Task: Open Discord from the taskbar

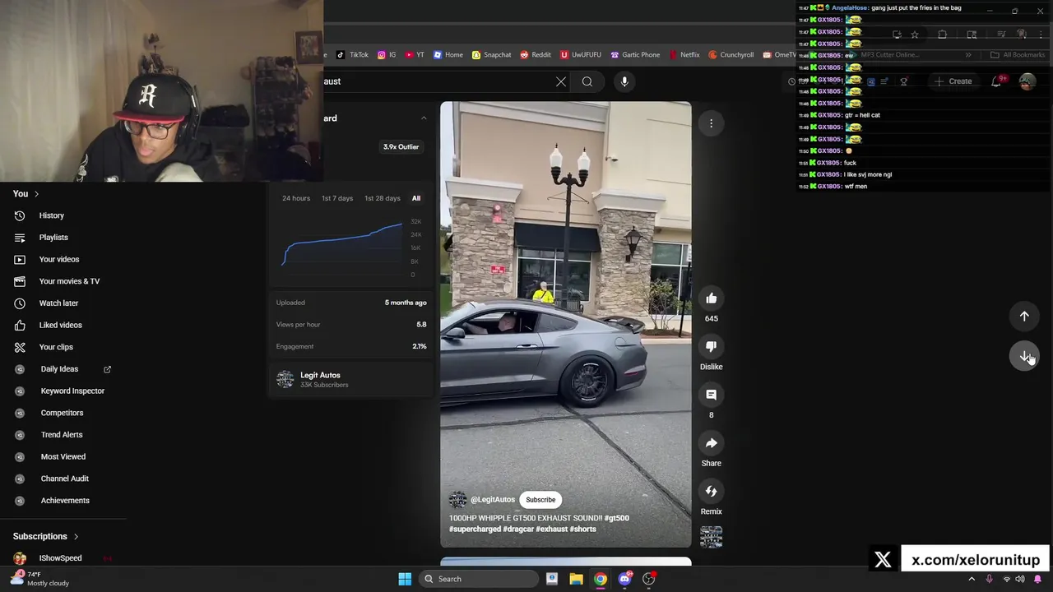Action: [624, 579]
